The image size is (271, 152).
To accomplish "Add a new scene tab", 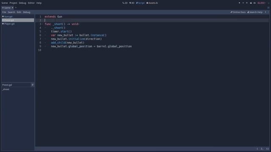I will tap(16, 8).
